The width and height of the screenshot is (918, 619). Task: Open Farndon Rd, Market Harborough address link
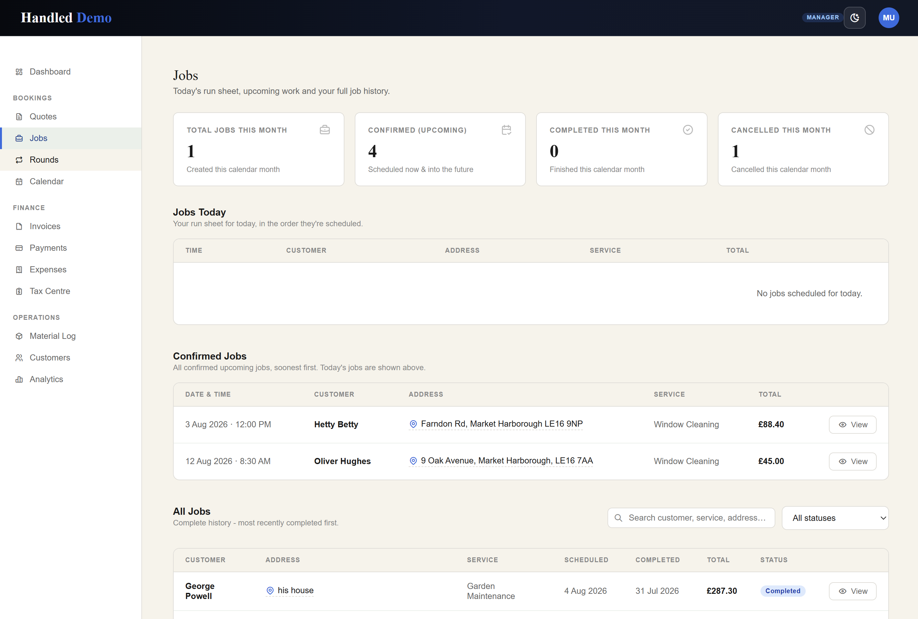(495, 424)
